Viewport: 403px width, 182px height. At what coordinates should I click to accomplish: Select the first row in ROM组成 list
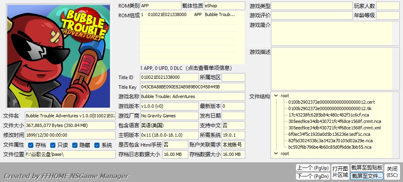[192, 14]
